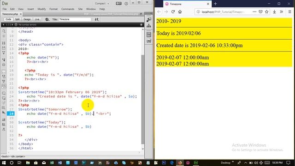Open the Firefox hamburger menu
The width and height of the screenshot is (295, 166).
pos(290,12)
